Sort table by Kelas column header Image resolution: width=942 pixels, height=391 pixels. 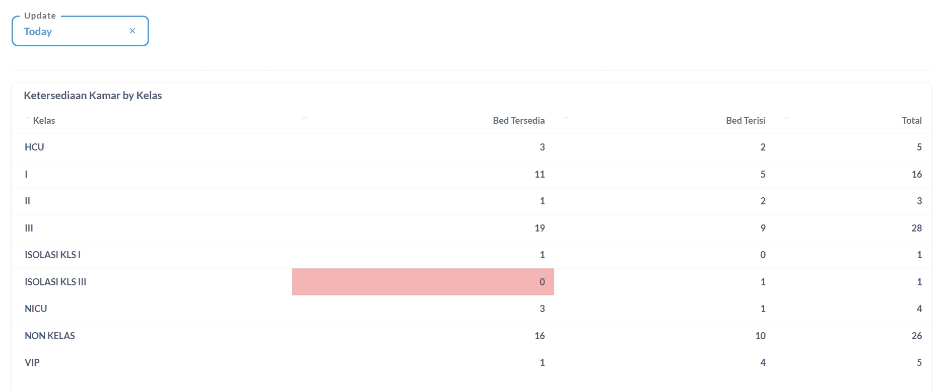point(44,121)
